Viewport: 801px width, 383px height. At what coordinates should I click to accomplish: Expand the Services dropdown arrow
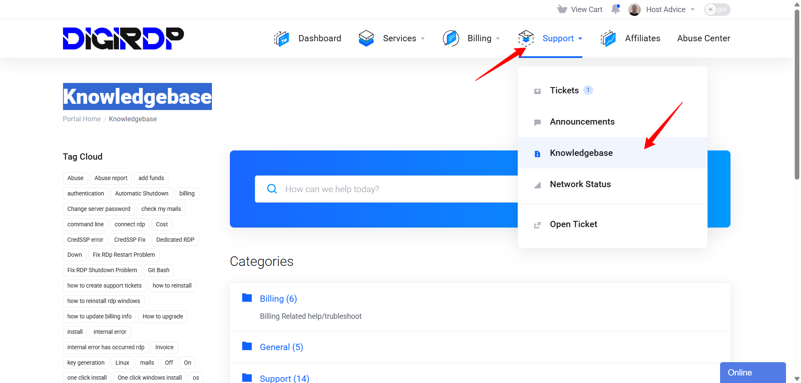(x=423, y=39)
